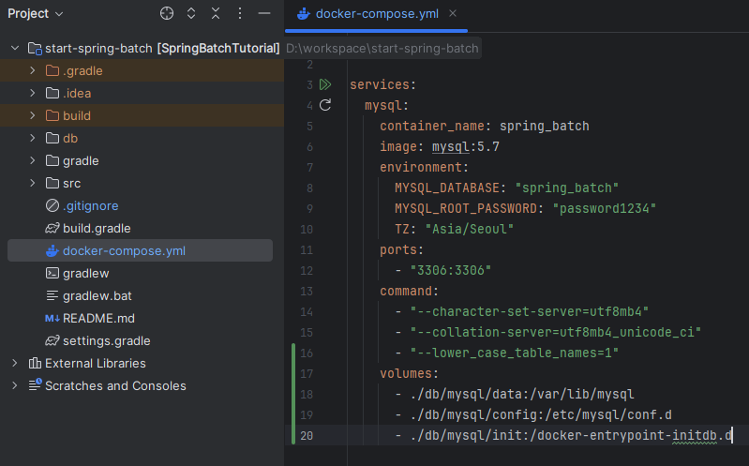Image resolution: width=749 pixels, height=466 pixels.
Task: Click the External Libraries icon
Action: tap(35, 363)
